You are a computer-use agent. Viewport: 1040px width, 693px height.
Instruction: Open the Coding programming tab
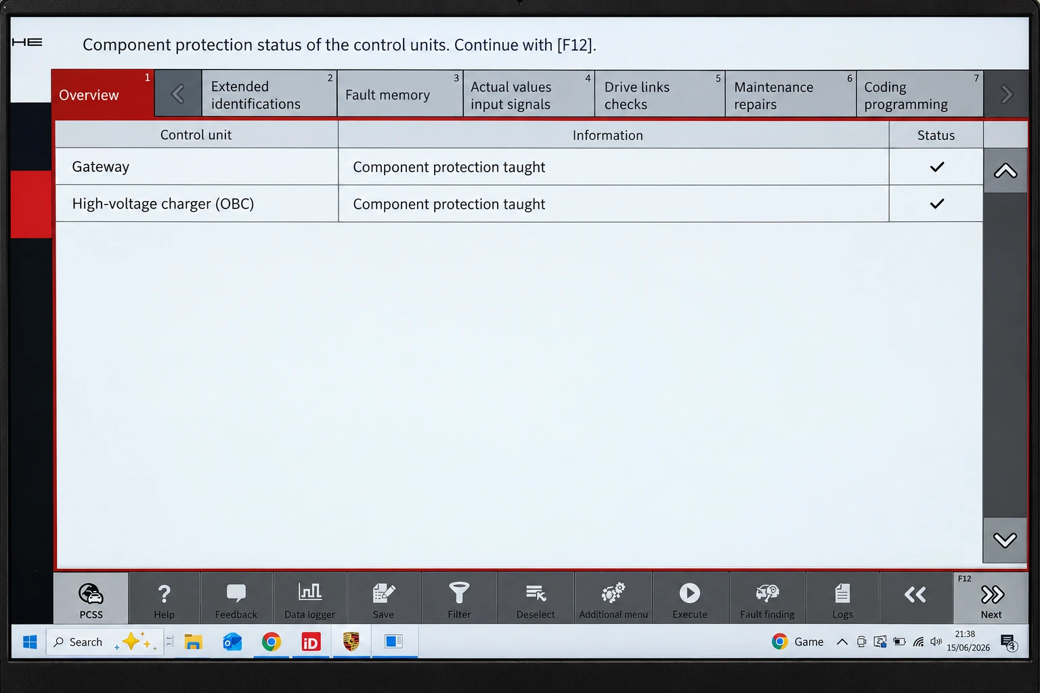click(x=919, y=94)
